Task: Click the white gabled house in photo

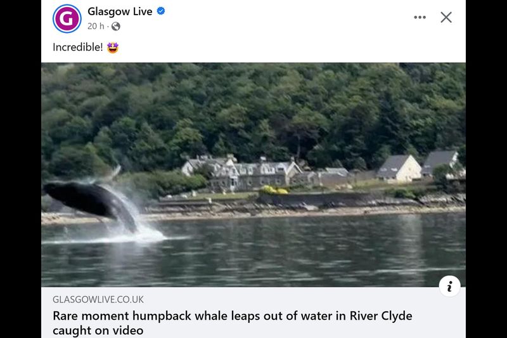Action: coord(400,168)
